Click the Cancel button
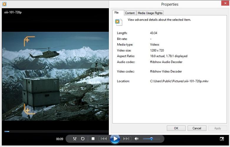This screenshot has width=230, height=147. coord(197,128)
